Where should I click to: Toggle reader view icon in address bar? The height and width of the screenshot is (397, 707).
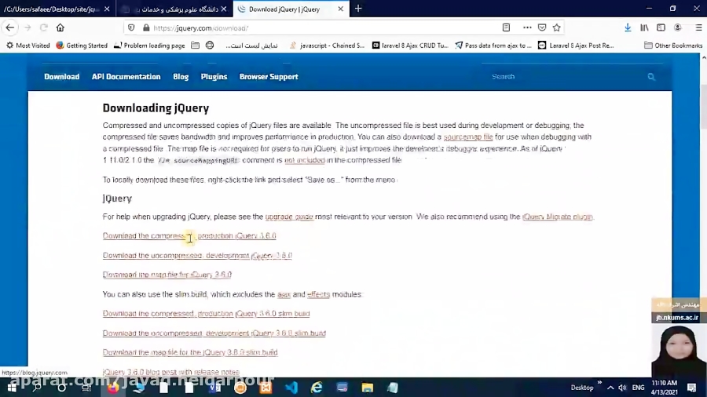click(506, 27)
